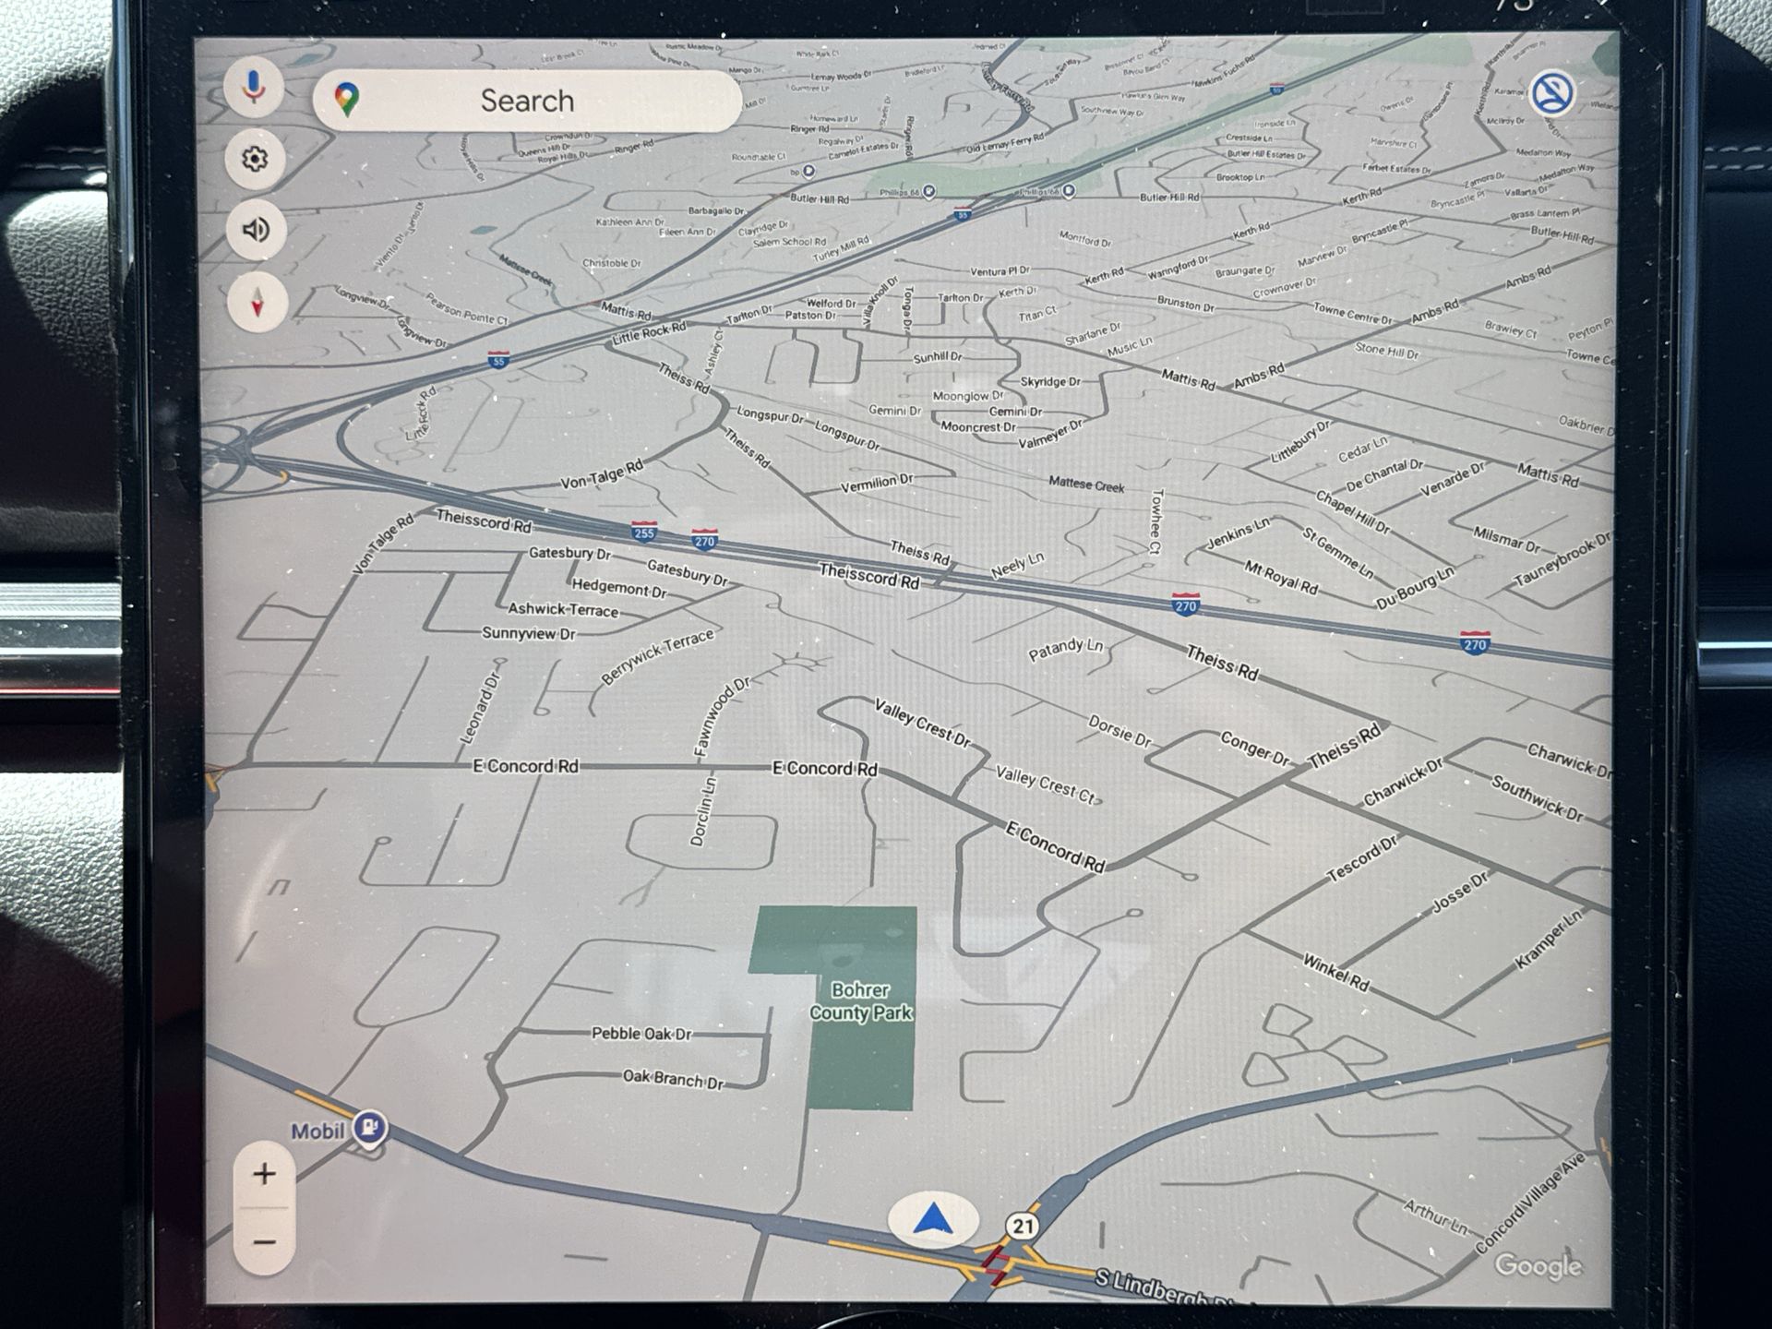
Task: Tap the blue current-location arrow
Action: pos(932,1219)
